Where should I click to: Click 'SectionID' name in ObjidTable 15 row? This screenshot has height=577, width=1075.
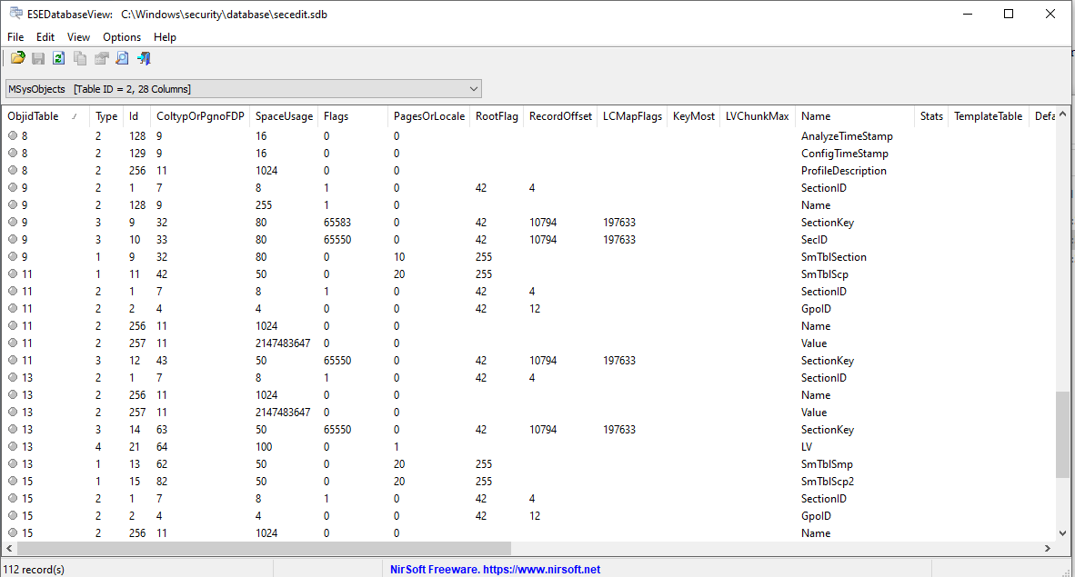(823, 499)
